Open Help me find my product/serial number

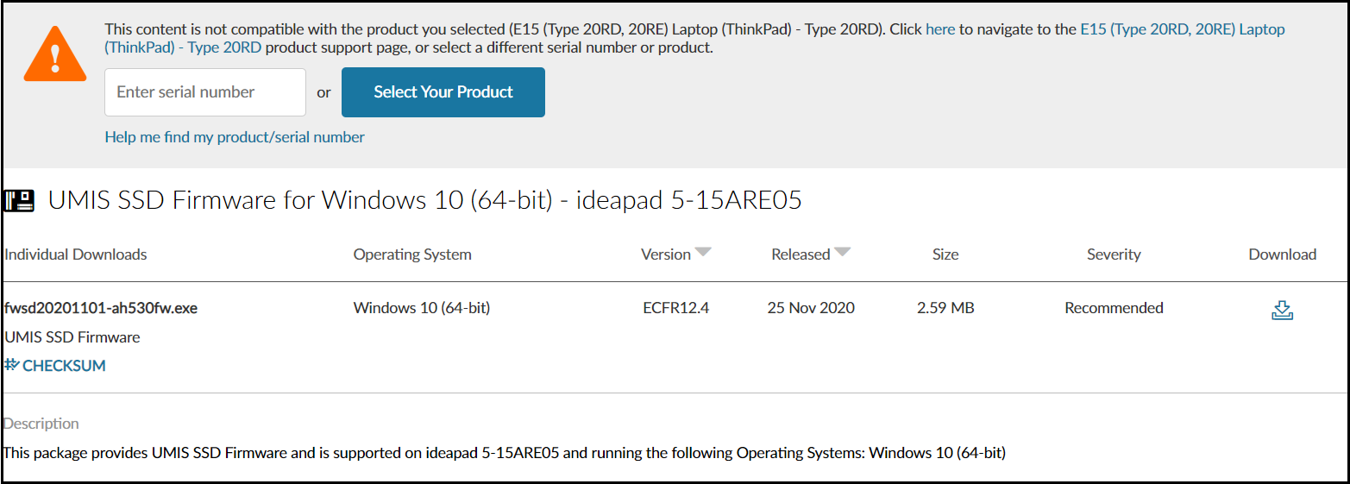click(235, 137)
